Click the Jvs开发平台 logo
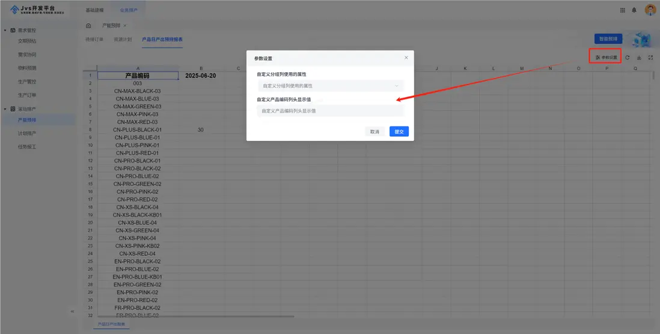The image size is (660, 334). 37,10
